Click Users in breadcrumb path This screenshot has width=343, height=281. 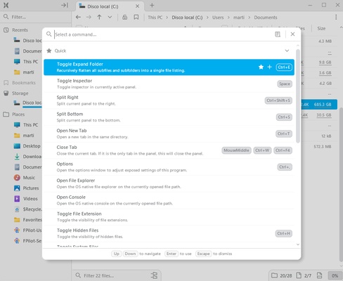[218, 18]
